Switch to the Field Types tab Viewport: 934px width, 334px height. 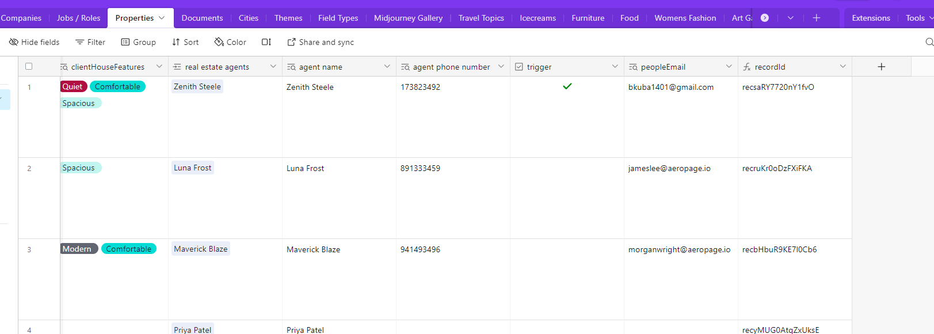coord(338,18)
